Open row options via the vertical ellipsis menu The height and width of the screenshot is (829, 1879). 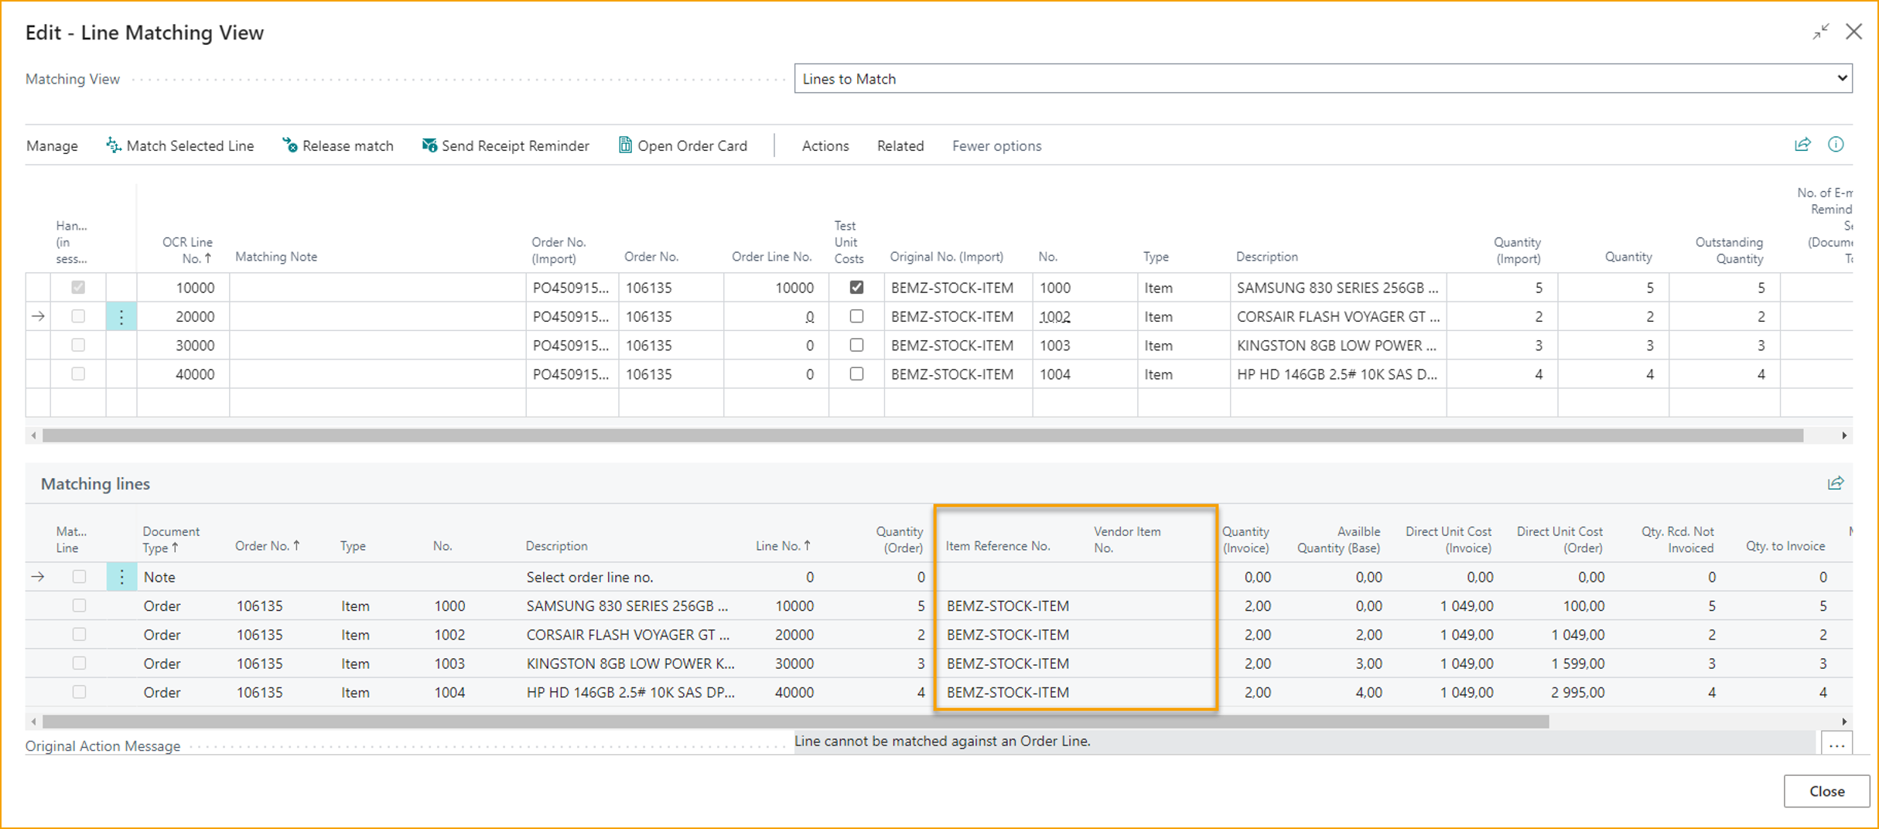point(121,316)
